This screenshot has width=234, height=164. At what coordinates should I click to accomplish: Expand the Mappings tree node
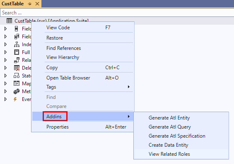point(5,83)
